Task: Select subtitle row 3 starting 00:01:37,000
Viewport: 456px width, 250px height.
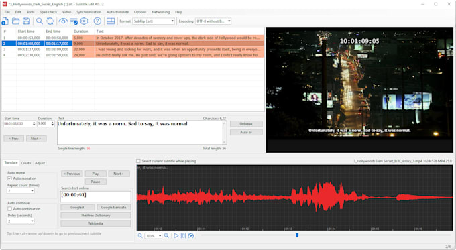Action: (x=133, y=49)
